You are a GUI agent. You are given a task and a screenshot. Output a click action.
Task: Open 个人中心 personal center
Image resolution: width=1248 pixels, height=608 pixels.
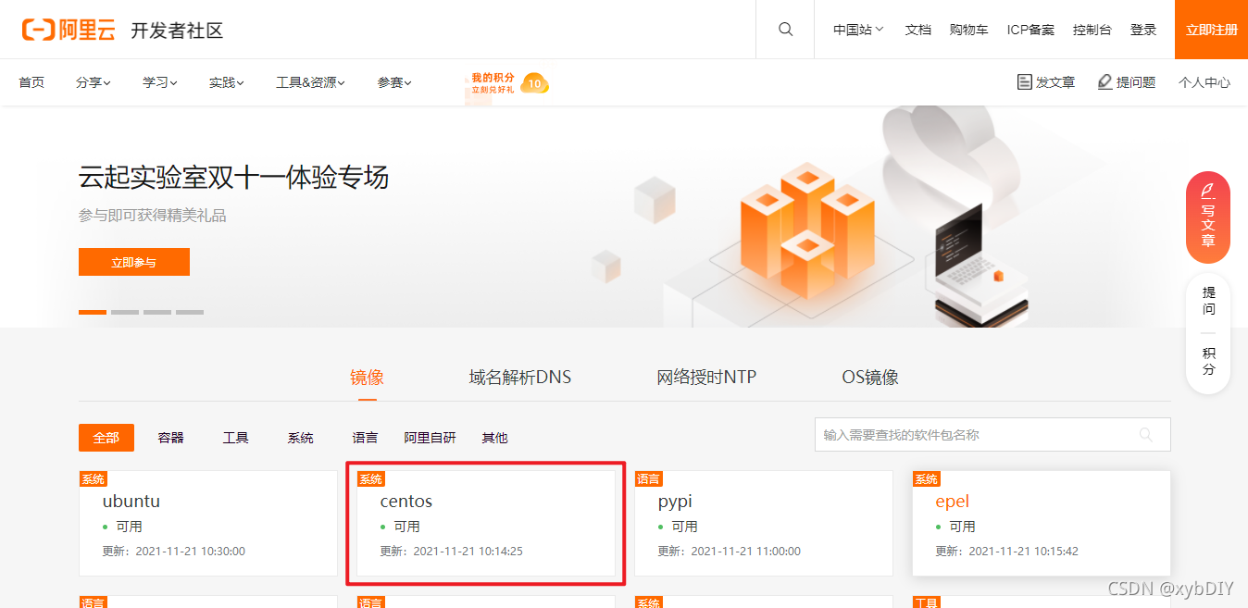pos(1204,82)
